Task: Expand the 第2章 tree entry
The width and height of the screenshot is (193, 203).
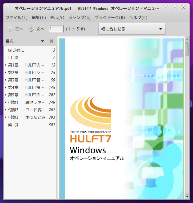Action: point(5,72)
